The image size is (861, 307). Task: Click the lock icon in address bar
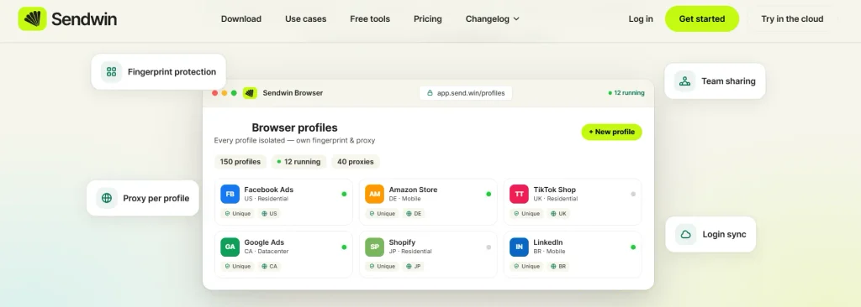(430, 93)
